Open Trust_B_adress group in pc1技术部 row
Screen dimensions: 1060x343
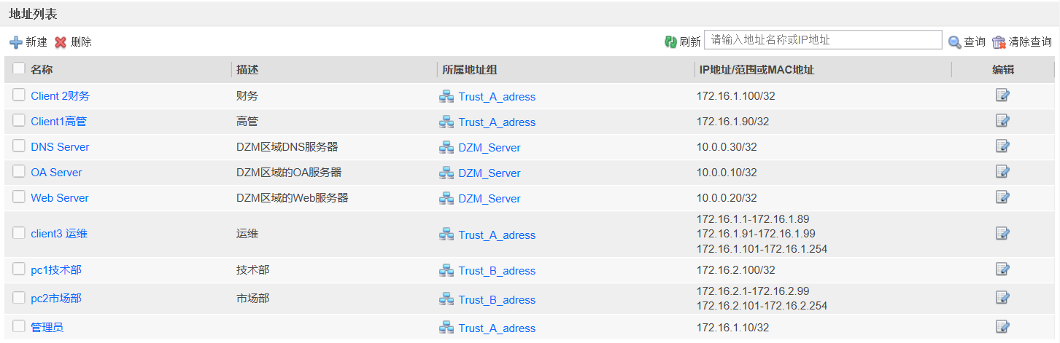[497, 271]
